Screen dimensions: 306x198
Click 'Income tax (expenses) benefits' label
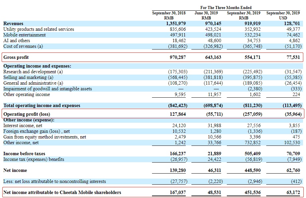[x=34, y=159]
